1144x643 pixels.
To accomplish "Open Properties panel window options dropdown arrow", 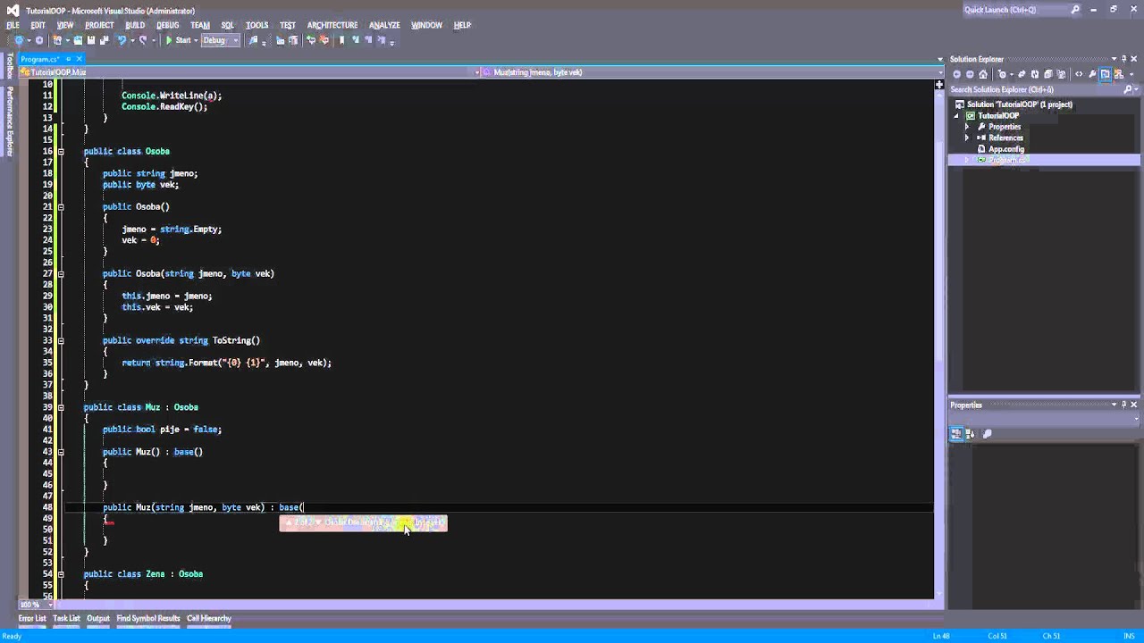I will tap(1113, 405).
